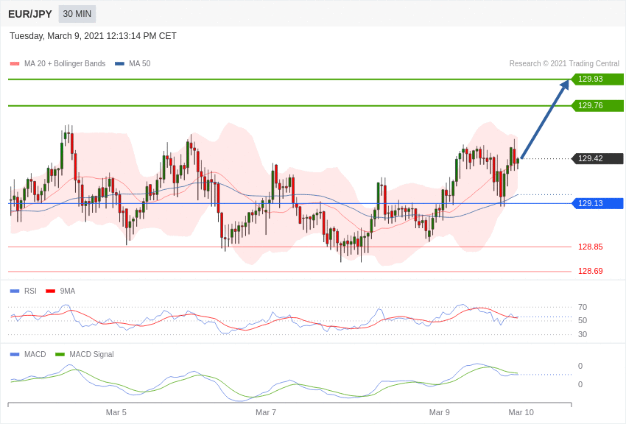Screen dimensions: 626x424
Task: Click the dark blue MA 50 legend swatch
Action: pos(119,63)
